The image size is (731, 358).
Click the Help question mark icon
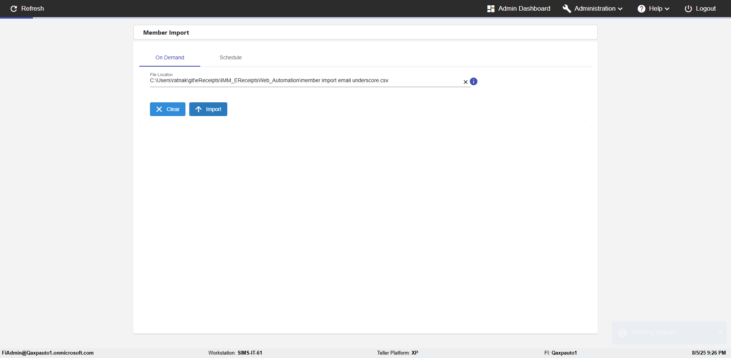point(642,9)
